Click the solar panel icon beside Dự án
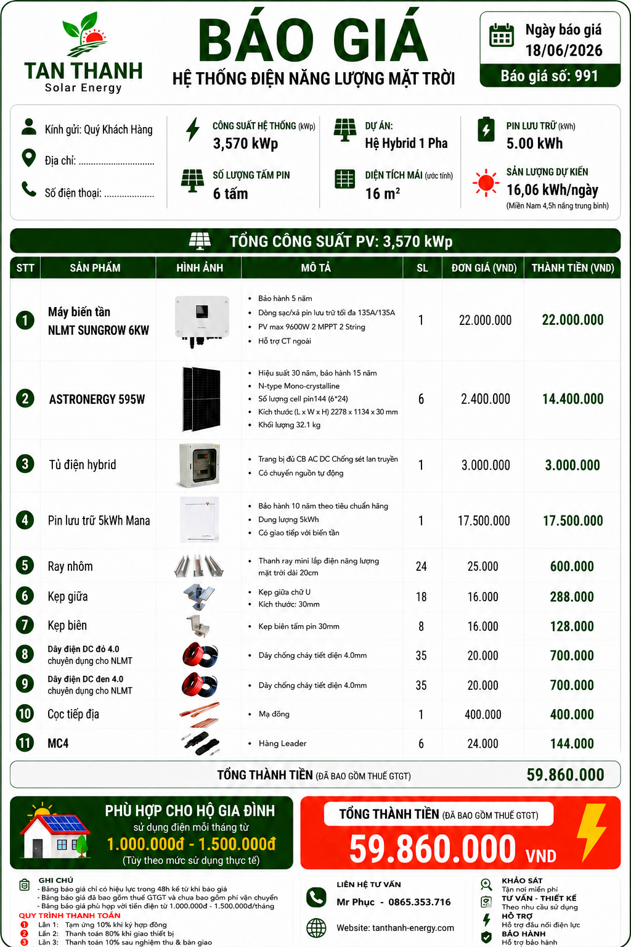Screen dimensions: 631x947 [344, 130]
